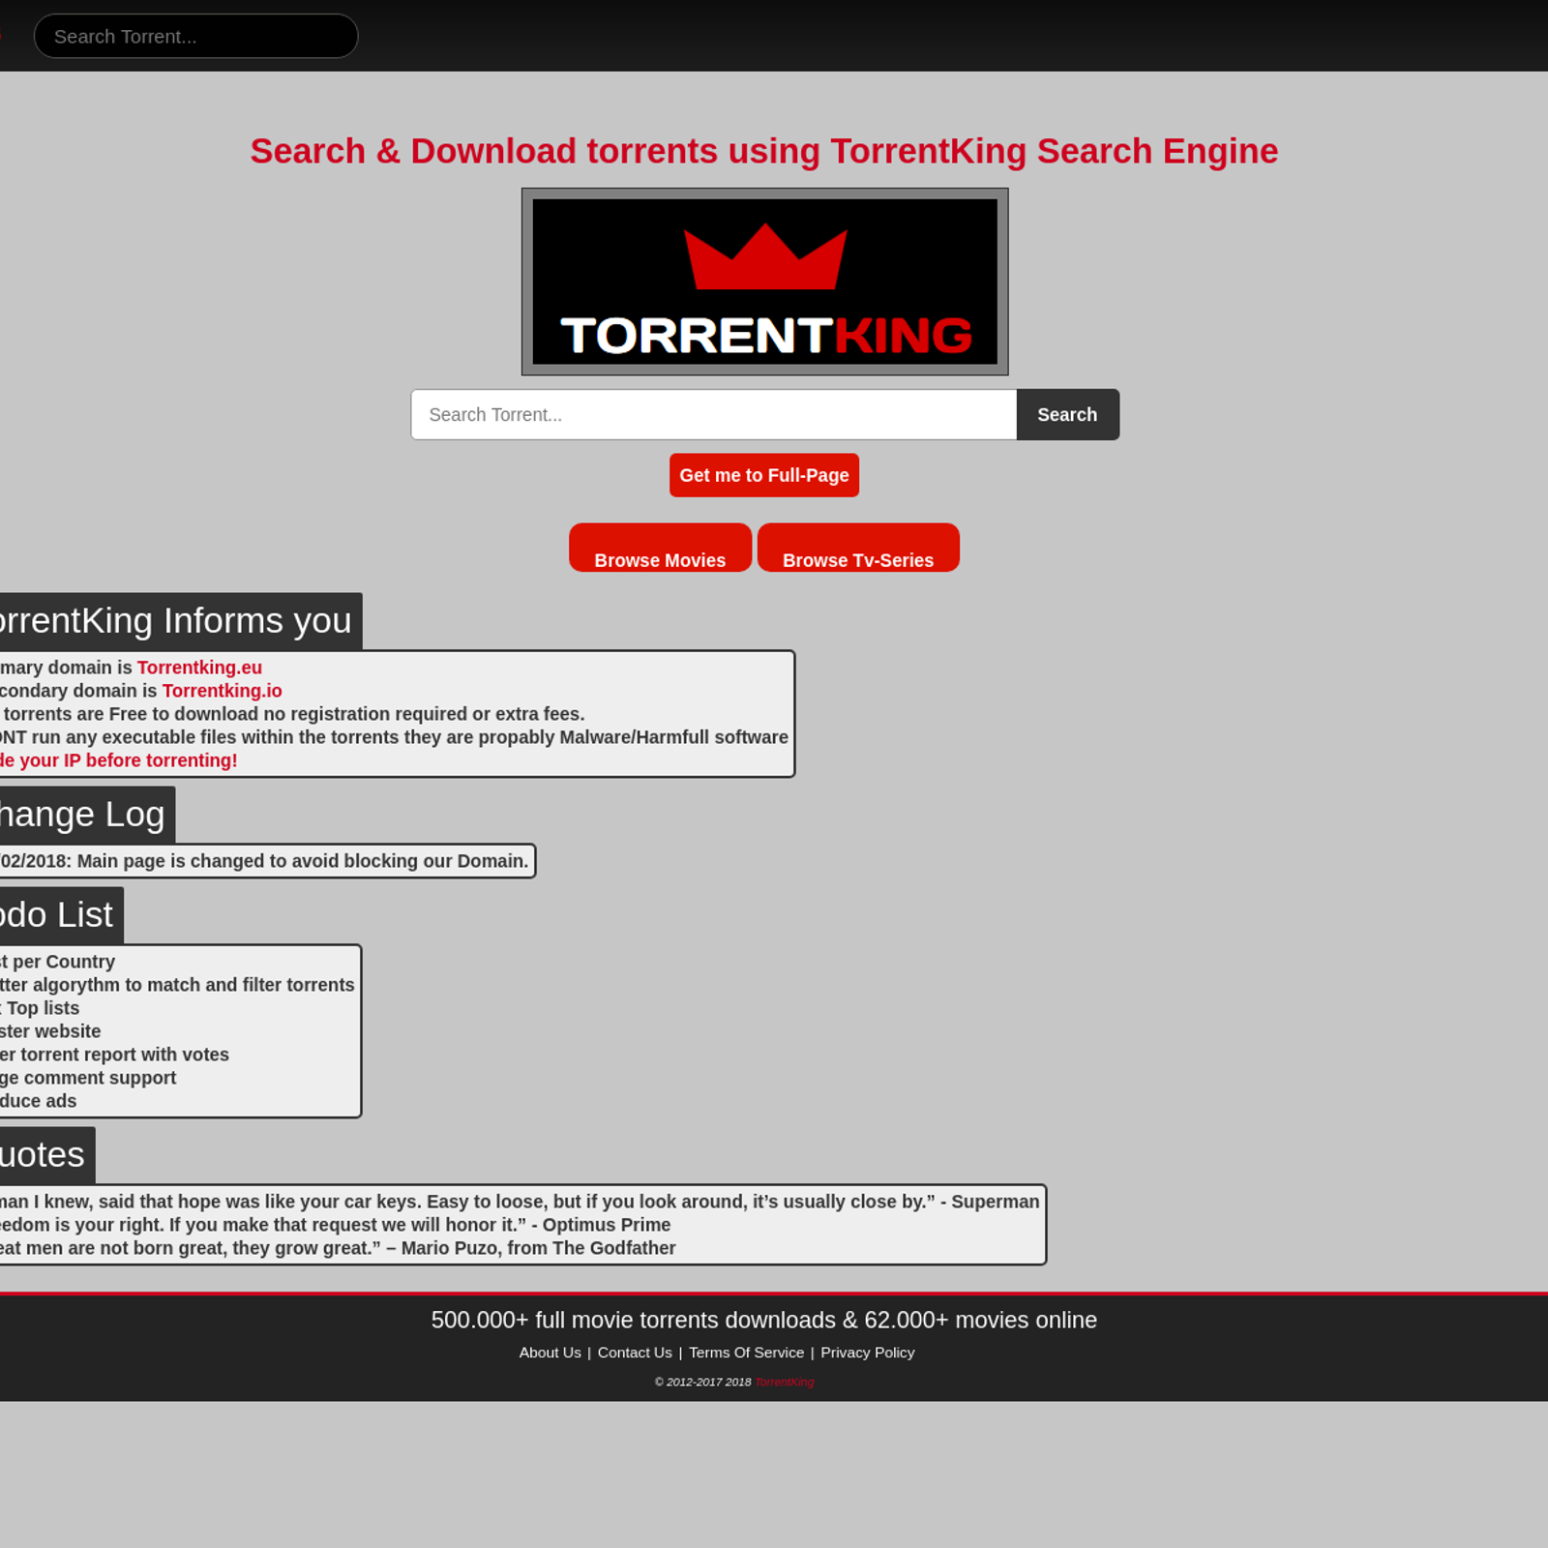The width and height of the screenshot is (1548, 1548).
Task: Click the red TorrentKing copyright link
Action: click(x=785, y=1382)
